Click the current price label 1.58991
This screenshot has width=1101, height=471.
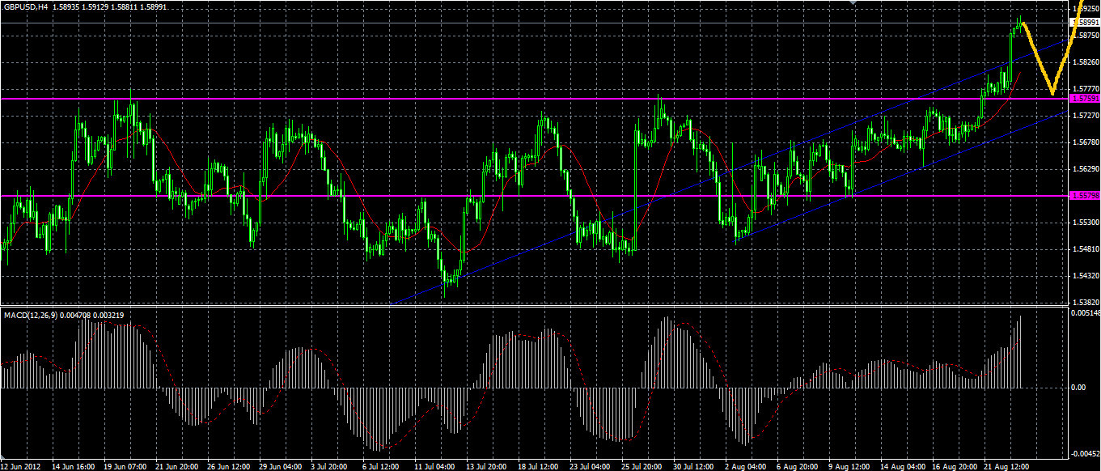[x=1084, y=23]
